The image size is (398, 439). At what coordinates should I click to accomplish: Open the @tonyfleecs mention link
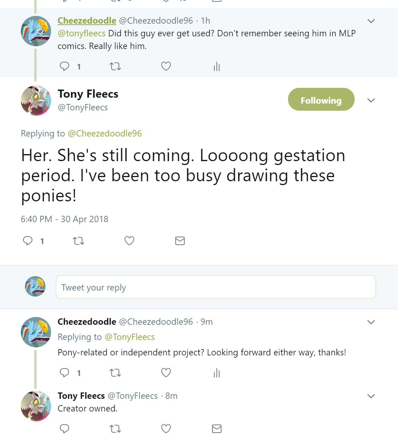tap(82, 33)
